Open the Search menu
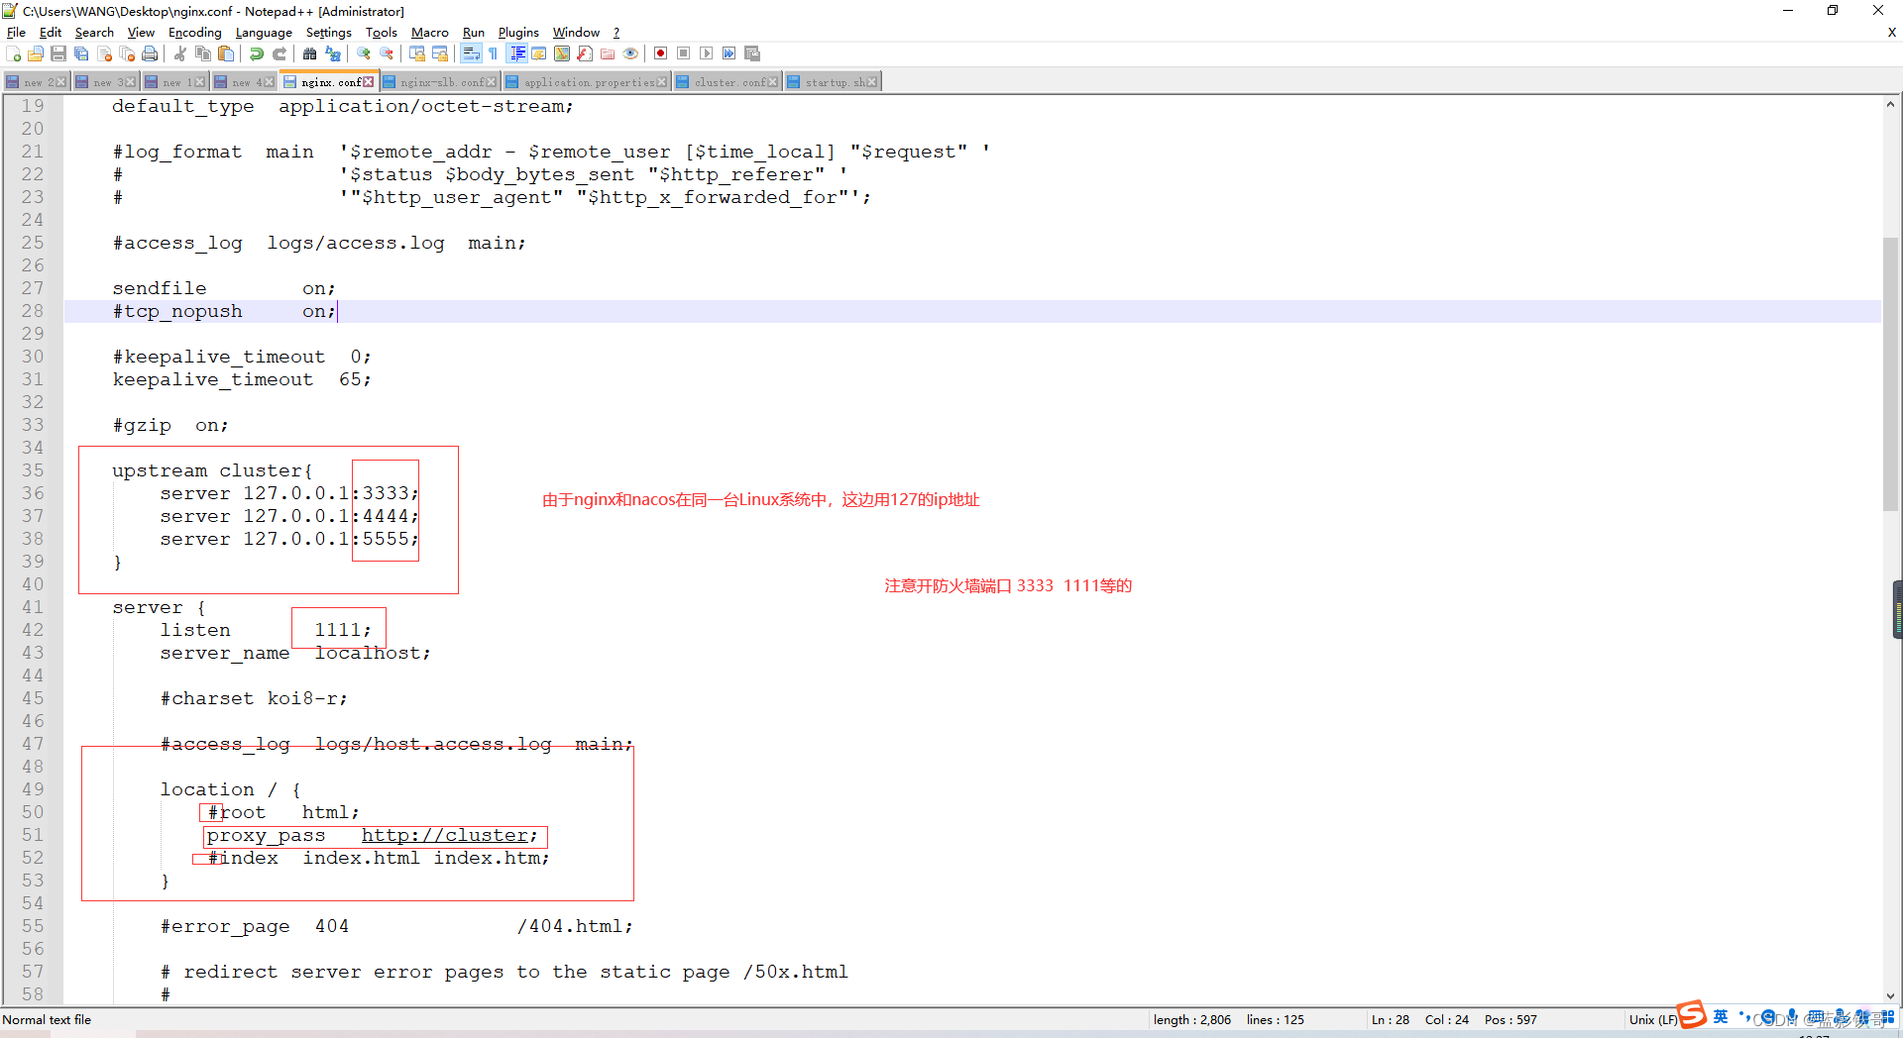This screenshot has width=1903, height=1038. pos(94,33)
